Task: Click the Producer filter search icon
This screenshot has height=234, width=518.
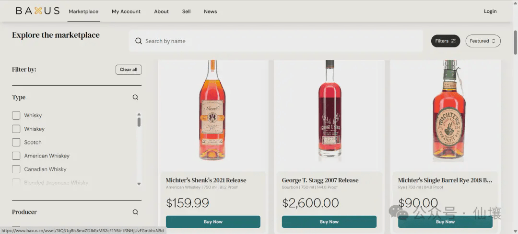Action: (x=135, y=212)
